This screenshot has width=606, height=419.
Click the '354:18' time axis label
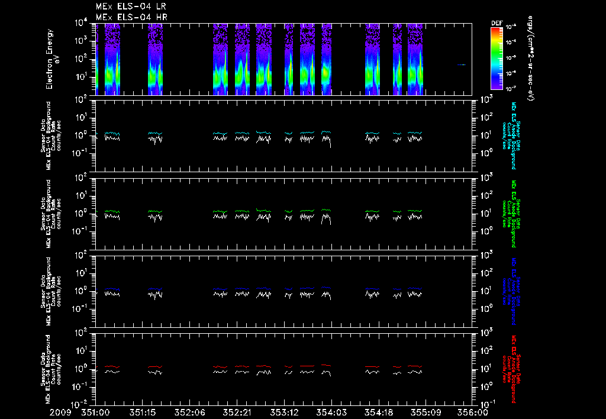[378, 413]
